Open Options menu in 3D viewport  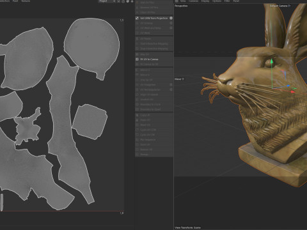click(217, 1)
